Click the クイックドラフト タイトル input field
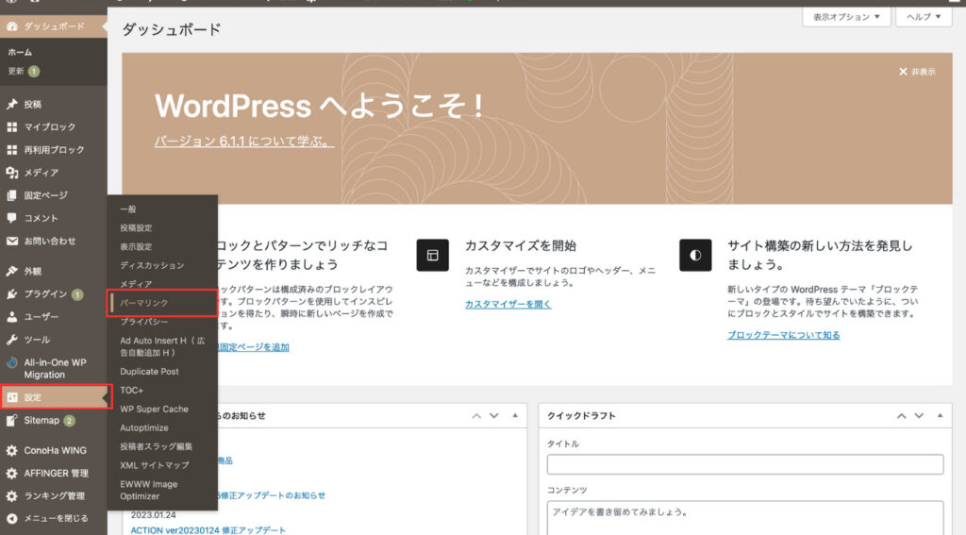Viewport: 966px width, 535px height. (745, 464)
